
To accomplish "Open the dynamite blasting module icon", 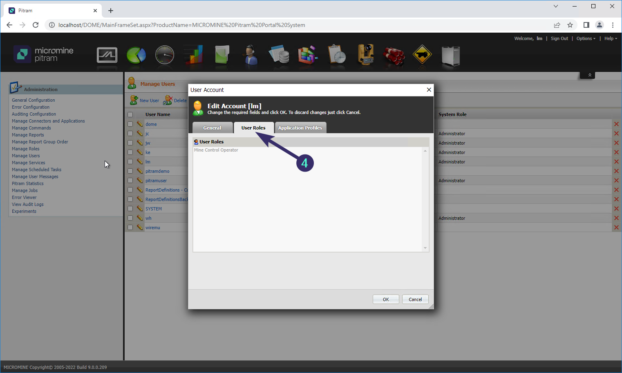I will coord(394,55).
